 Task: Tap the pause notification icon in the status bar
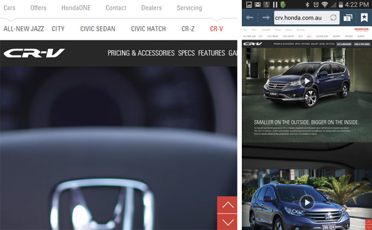click(275, 4)
